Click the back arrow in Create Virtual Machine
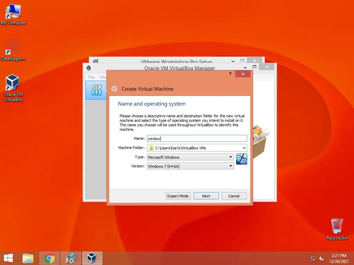The height and width of the screenshot is (265, 354). click(x=114, y=89)
